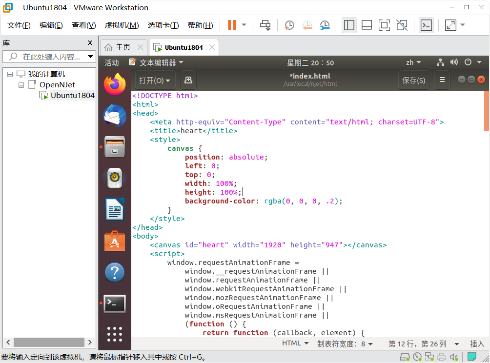Open the zh input source menu

coord(413,62)
